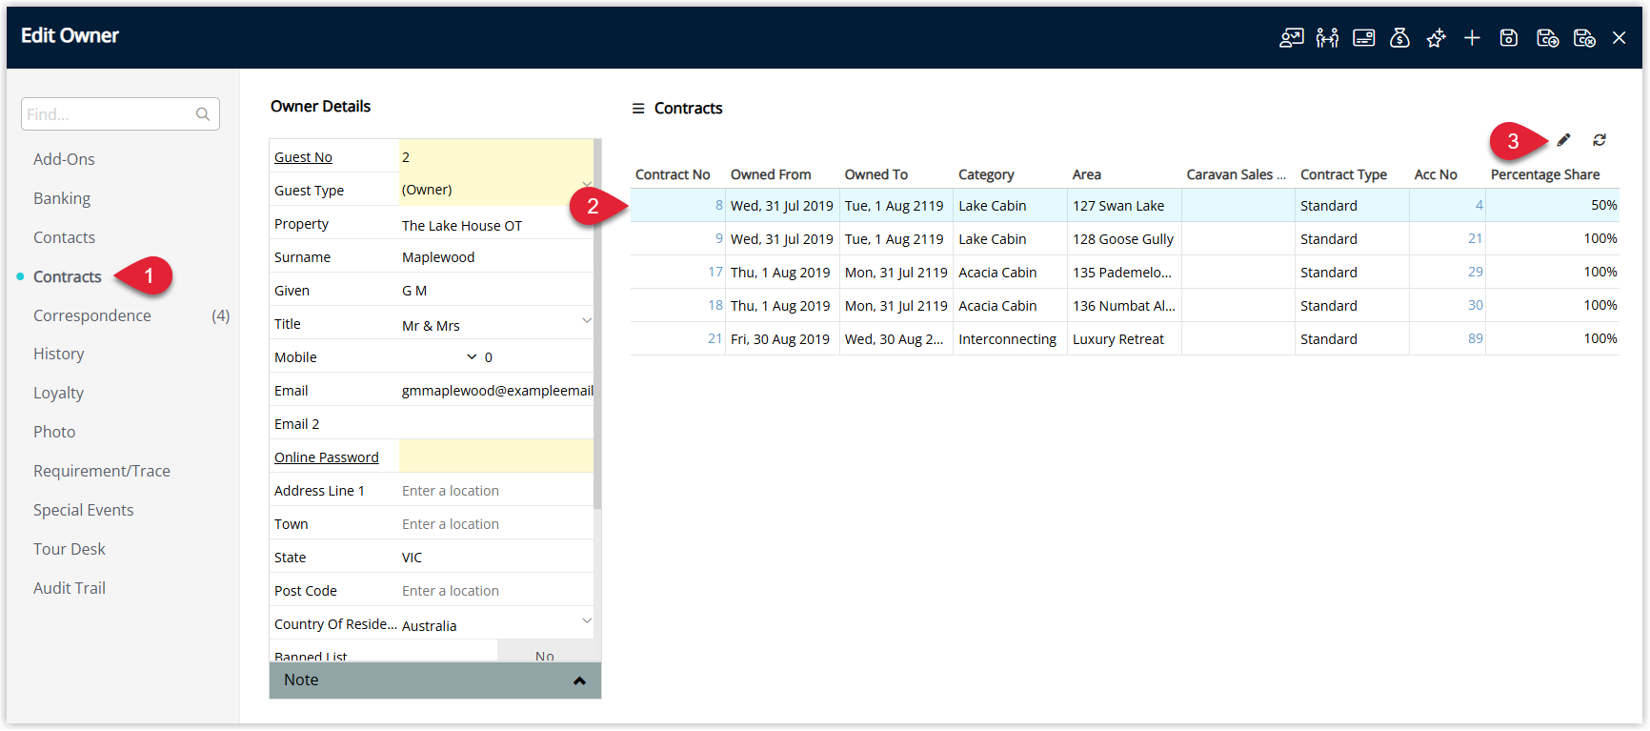Open account number 89 link
Viewport: 1650px width, 731px height.
[1475, 338]
